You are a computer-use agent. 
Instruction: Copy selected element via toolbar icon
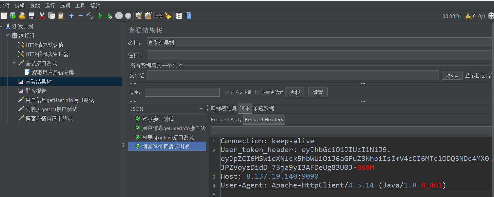[x=51, y=16]
